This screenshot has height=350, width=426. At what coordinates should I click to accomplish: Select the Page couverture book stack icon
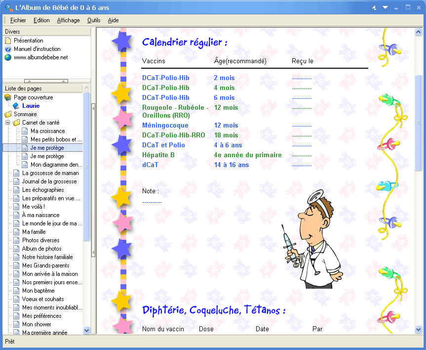[8, 97]
